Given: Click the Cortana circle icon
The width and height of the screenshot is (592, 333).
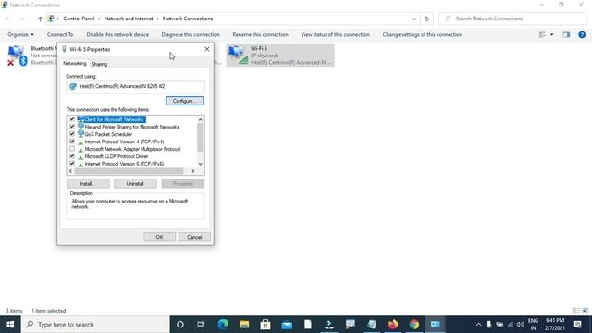Looking at the screenshot, I should [x=180, y=325].
